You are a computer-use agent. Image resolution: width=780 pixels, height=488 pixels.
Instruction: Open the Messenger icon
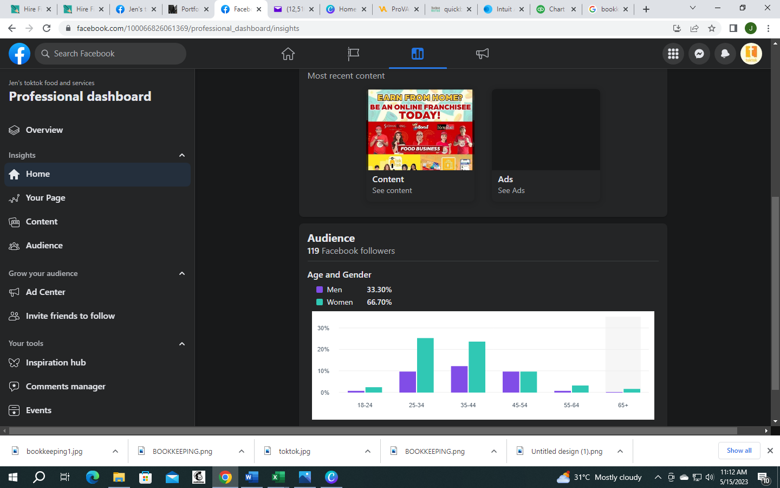click(x=699, y=54)
